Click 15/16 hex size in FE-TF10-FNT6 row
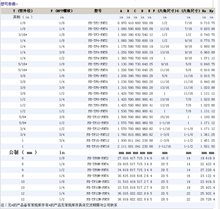 pyautogui.click(x=164, y=117)
